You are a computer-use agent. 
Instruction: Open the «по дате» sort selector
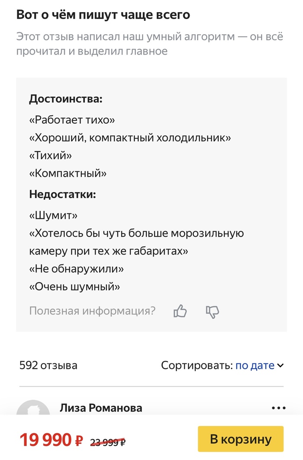[x=255, y=365]
